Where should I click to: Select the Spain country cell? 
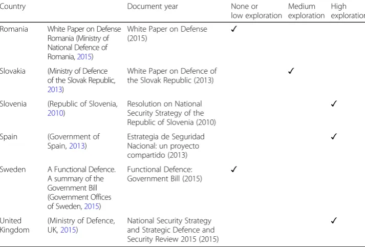click(x=9, y=137)
